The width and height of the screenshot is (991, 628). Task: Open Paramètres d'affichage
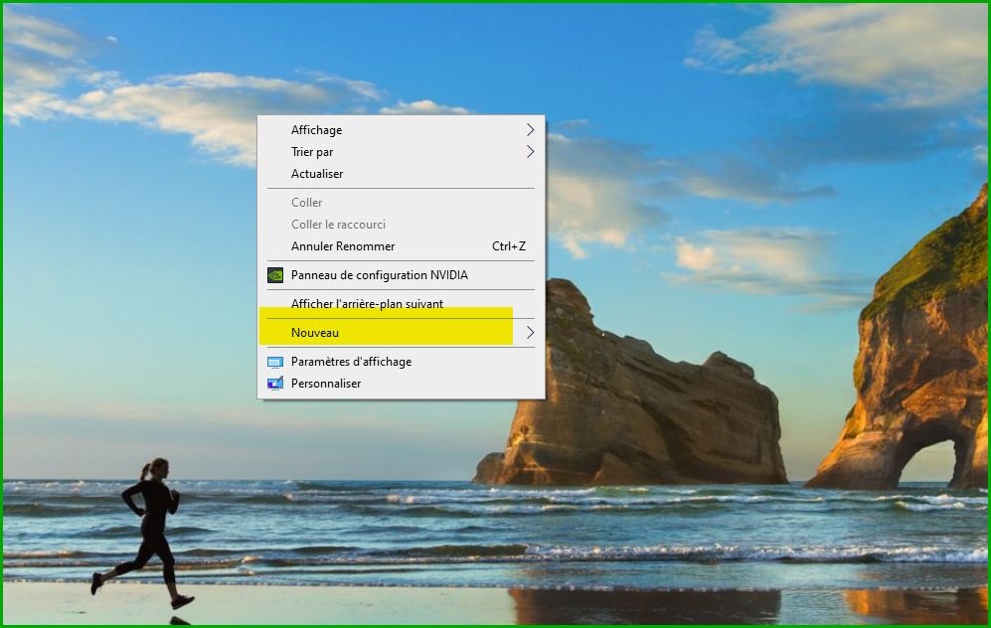(x=351, y=362)
